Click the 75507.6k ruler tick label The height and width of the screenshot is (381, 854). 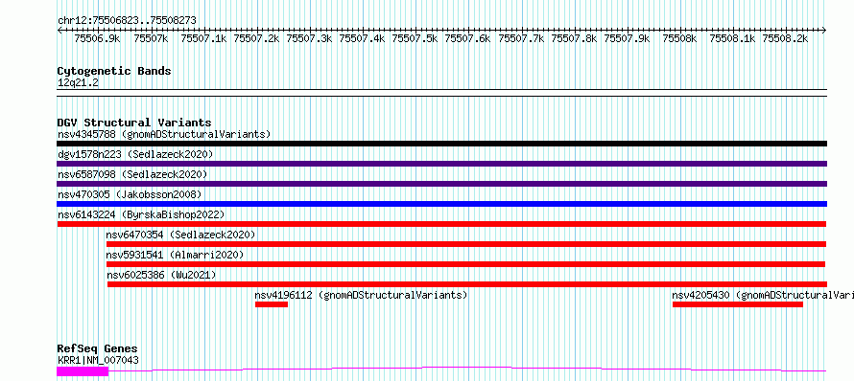click(x=468, y=38)
